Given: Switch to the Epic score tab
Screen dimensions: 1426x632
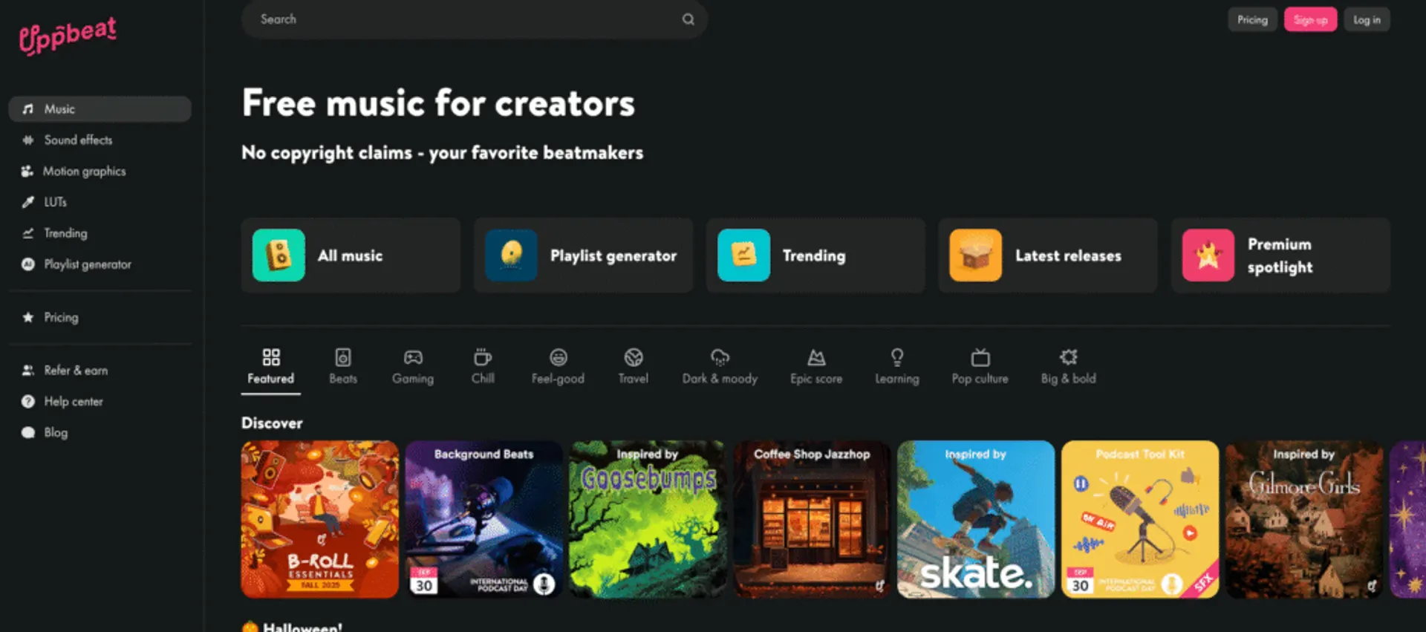Looking at the screenshot, I should (815, 367).
